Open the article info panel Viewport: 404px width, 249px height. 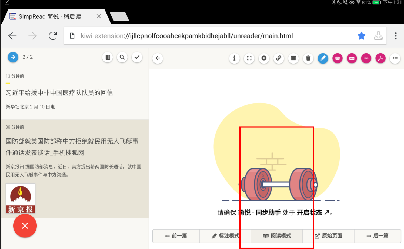click(234, 58)
